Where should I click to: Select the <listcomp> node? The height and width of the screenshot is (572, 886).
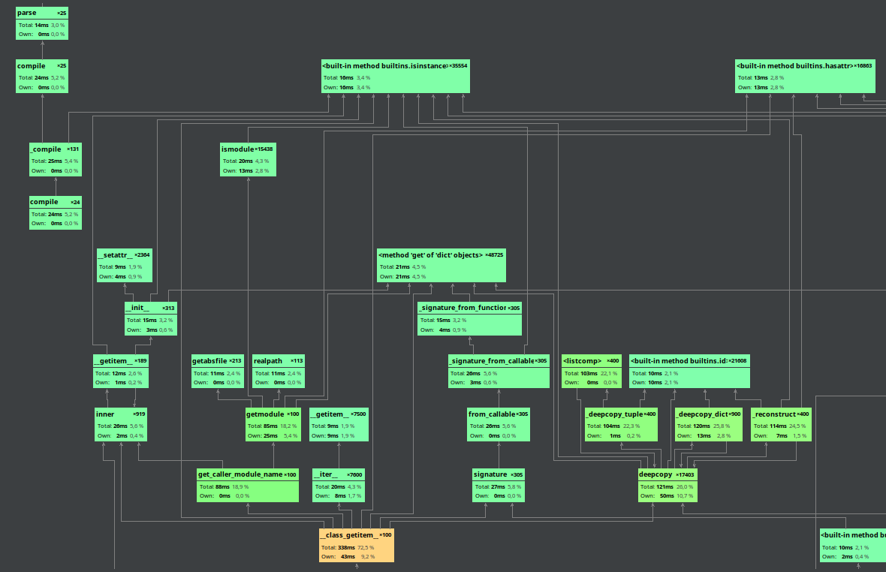pyautogui.click(x=590, y=371)
